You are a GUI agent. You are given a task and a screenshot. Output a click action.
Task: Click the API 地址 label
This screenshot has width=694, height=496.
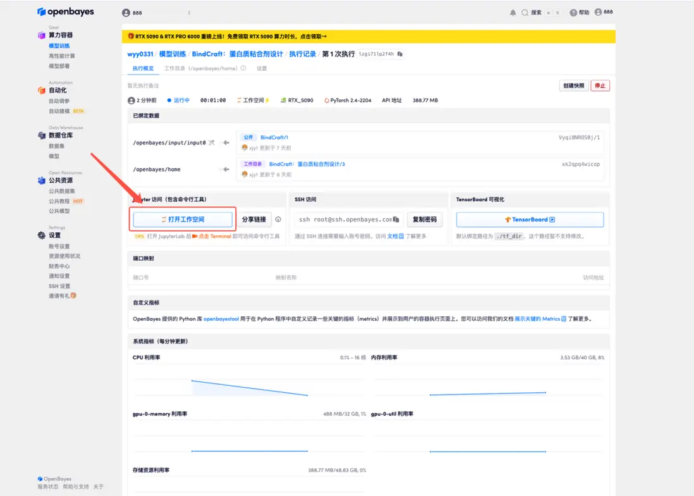(392, 100)
